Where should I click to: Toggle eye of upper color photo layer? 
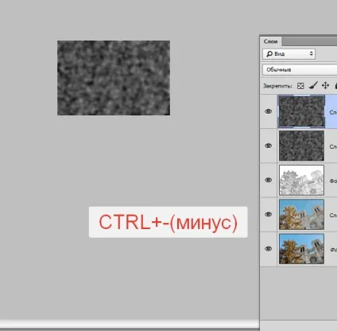269,214
